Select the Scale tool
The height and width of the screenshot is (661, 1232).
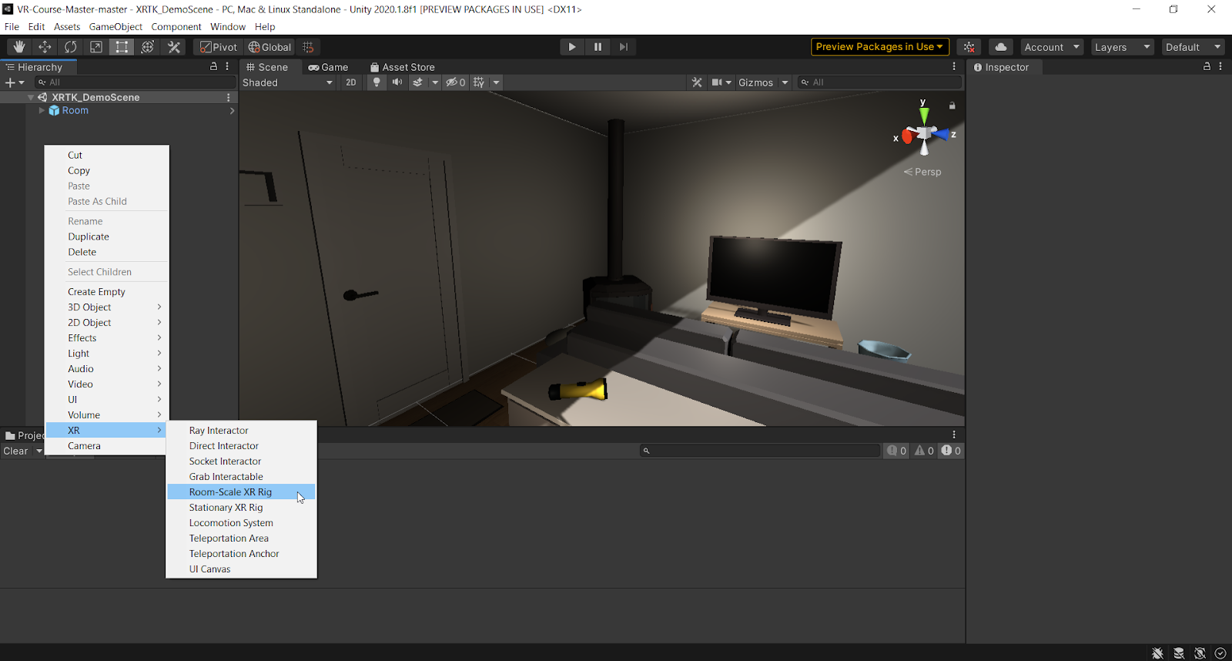click(x=96, y=47)
